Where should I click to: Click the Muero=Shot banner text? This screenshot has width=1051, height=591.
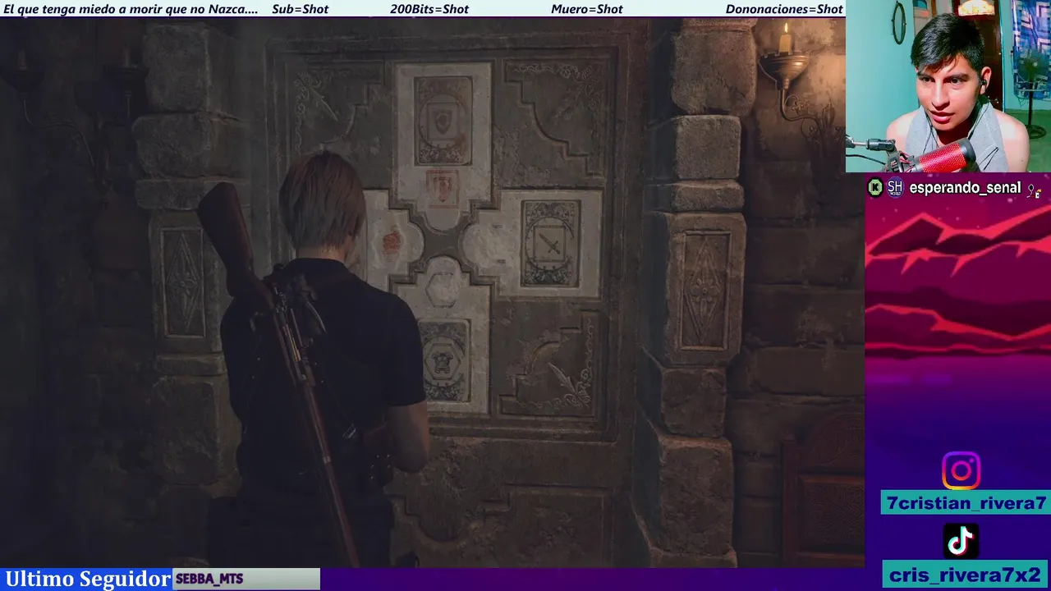click(x=587, y=9)
